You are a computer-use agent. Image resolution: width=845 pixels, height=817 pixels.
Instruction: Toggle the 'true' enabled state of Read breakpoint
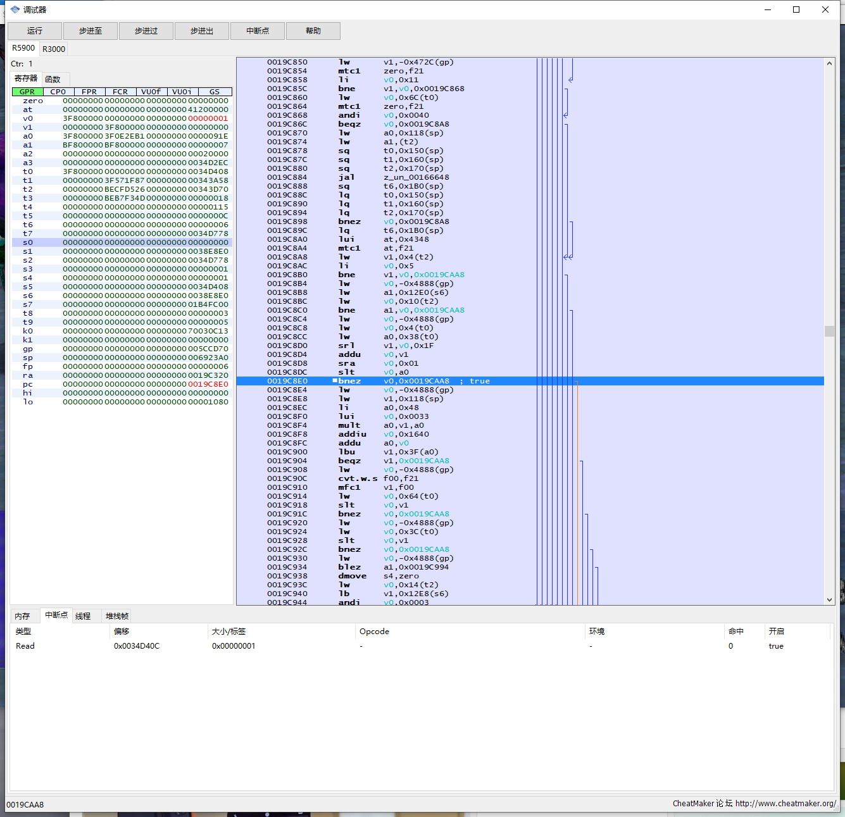pyautogui.click(x=775, y=646)
